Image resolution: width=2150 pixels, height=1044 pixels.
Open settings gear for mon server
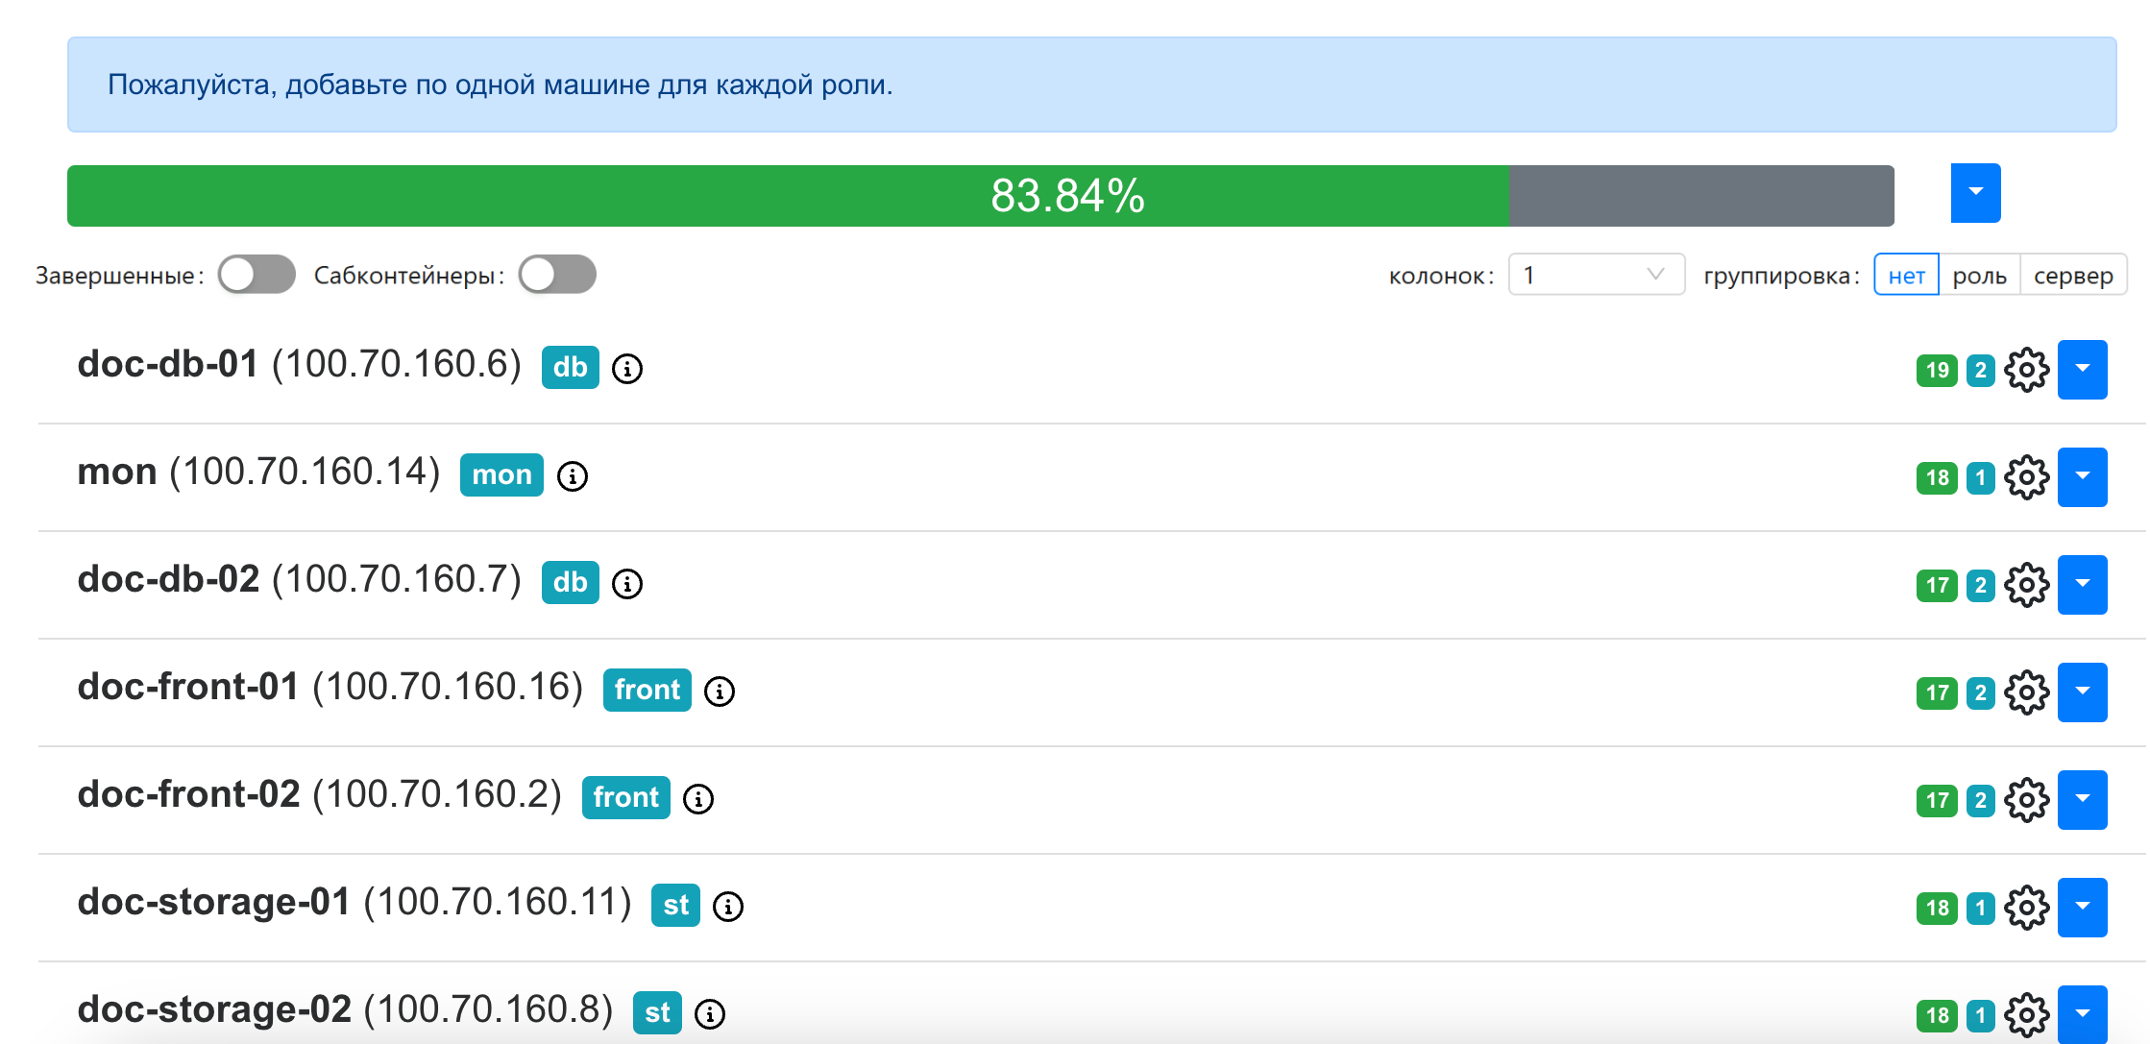[2027, 477]
